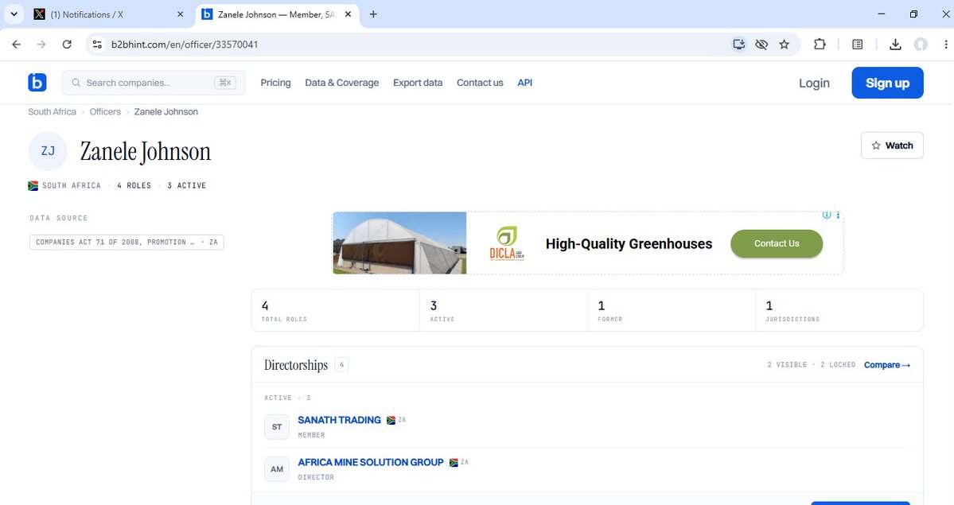Open the tab search dropdown arrow

pyautogui.click(x=14, y=14)
